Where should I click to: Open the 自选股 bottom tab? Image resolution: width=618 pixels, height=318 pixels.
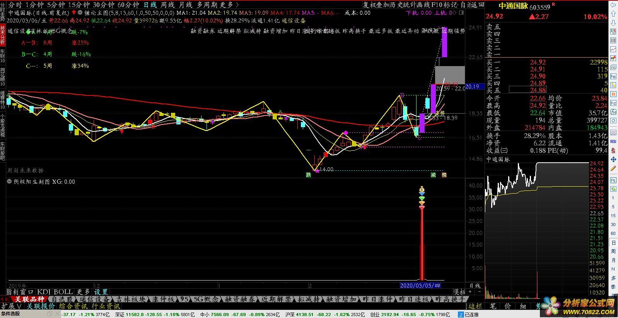coord(62,299)
